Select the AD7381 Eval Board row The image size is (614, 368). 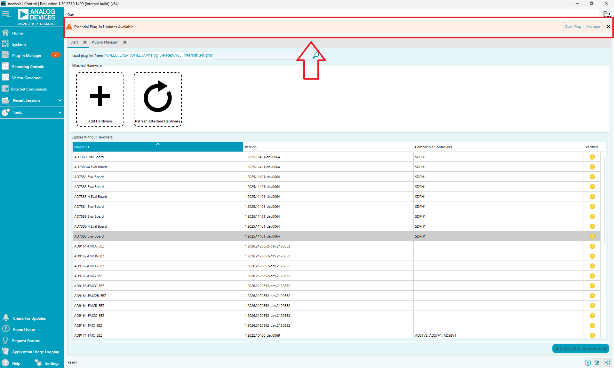336,177
